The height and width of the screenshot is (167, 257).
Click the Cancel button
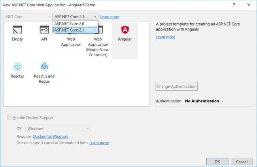pos(242,161)
